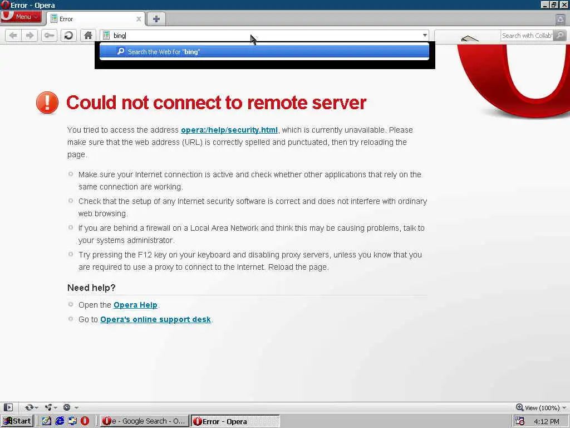The width and height of the screenshot is (570, 428).
Task: Click the page icon in address bar
Action: pos(106,35)
